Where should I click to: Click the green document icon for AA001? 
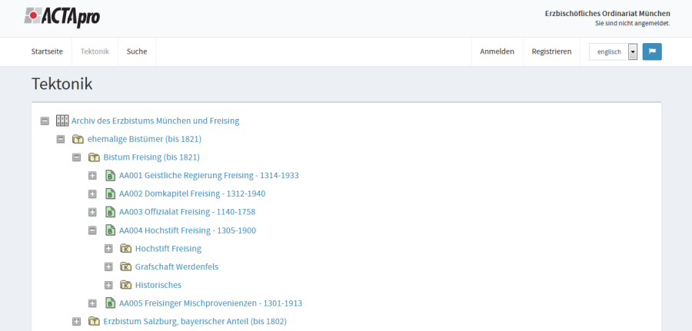[110, 176]
